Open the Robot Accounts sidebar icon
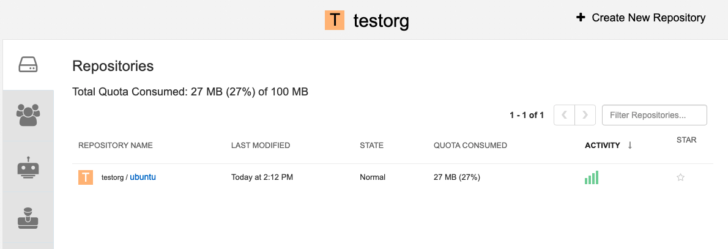The width and height of the screenshot is (728, 249). click(x=28, y=168)
